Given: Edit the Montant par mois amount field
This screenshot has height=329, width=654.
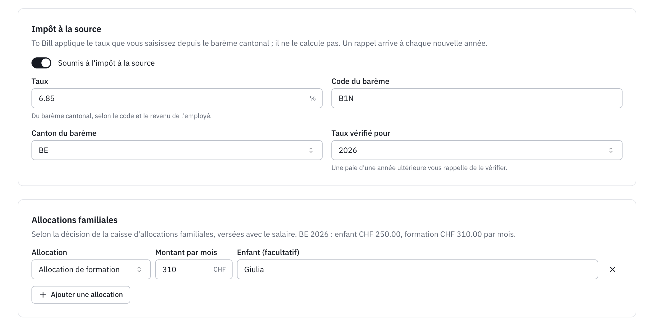Looking at the screenshot, I should [x=194, y=269].
